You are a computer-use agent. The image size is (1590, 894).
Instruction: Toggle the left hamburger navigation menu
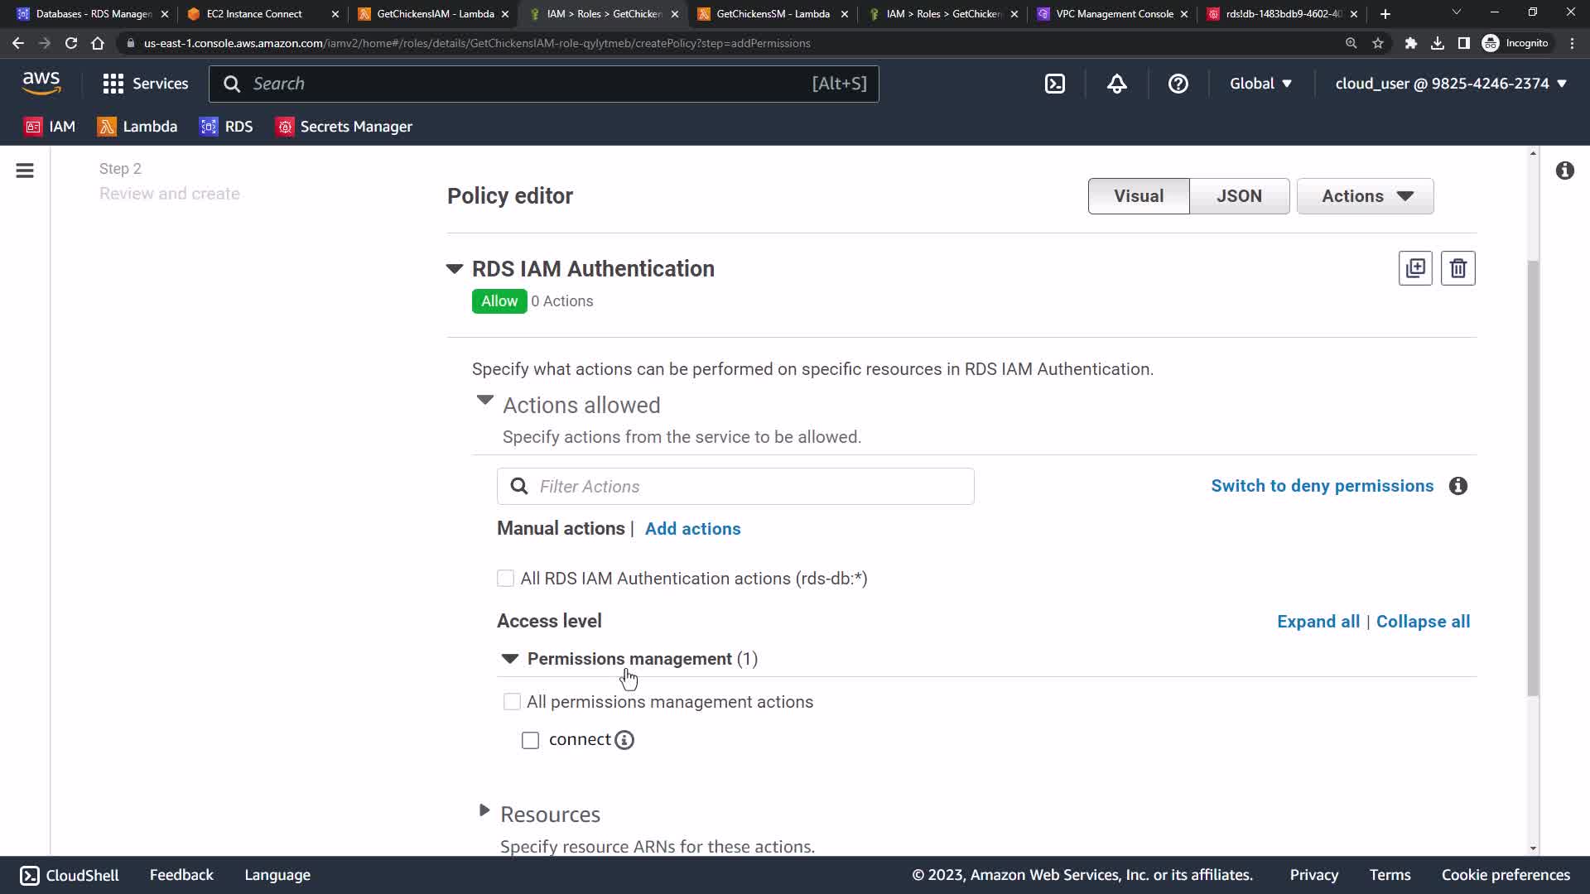[x=25, y=171]
